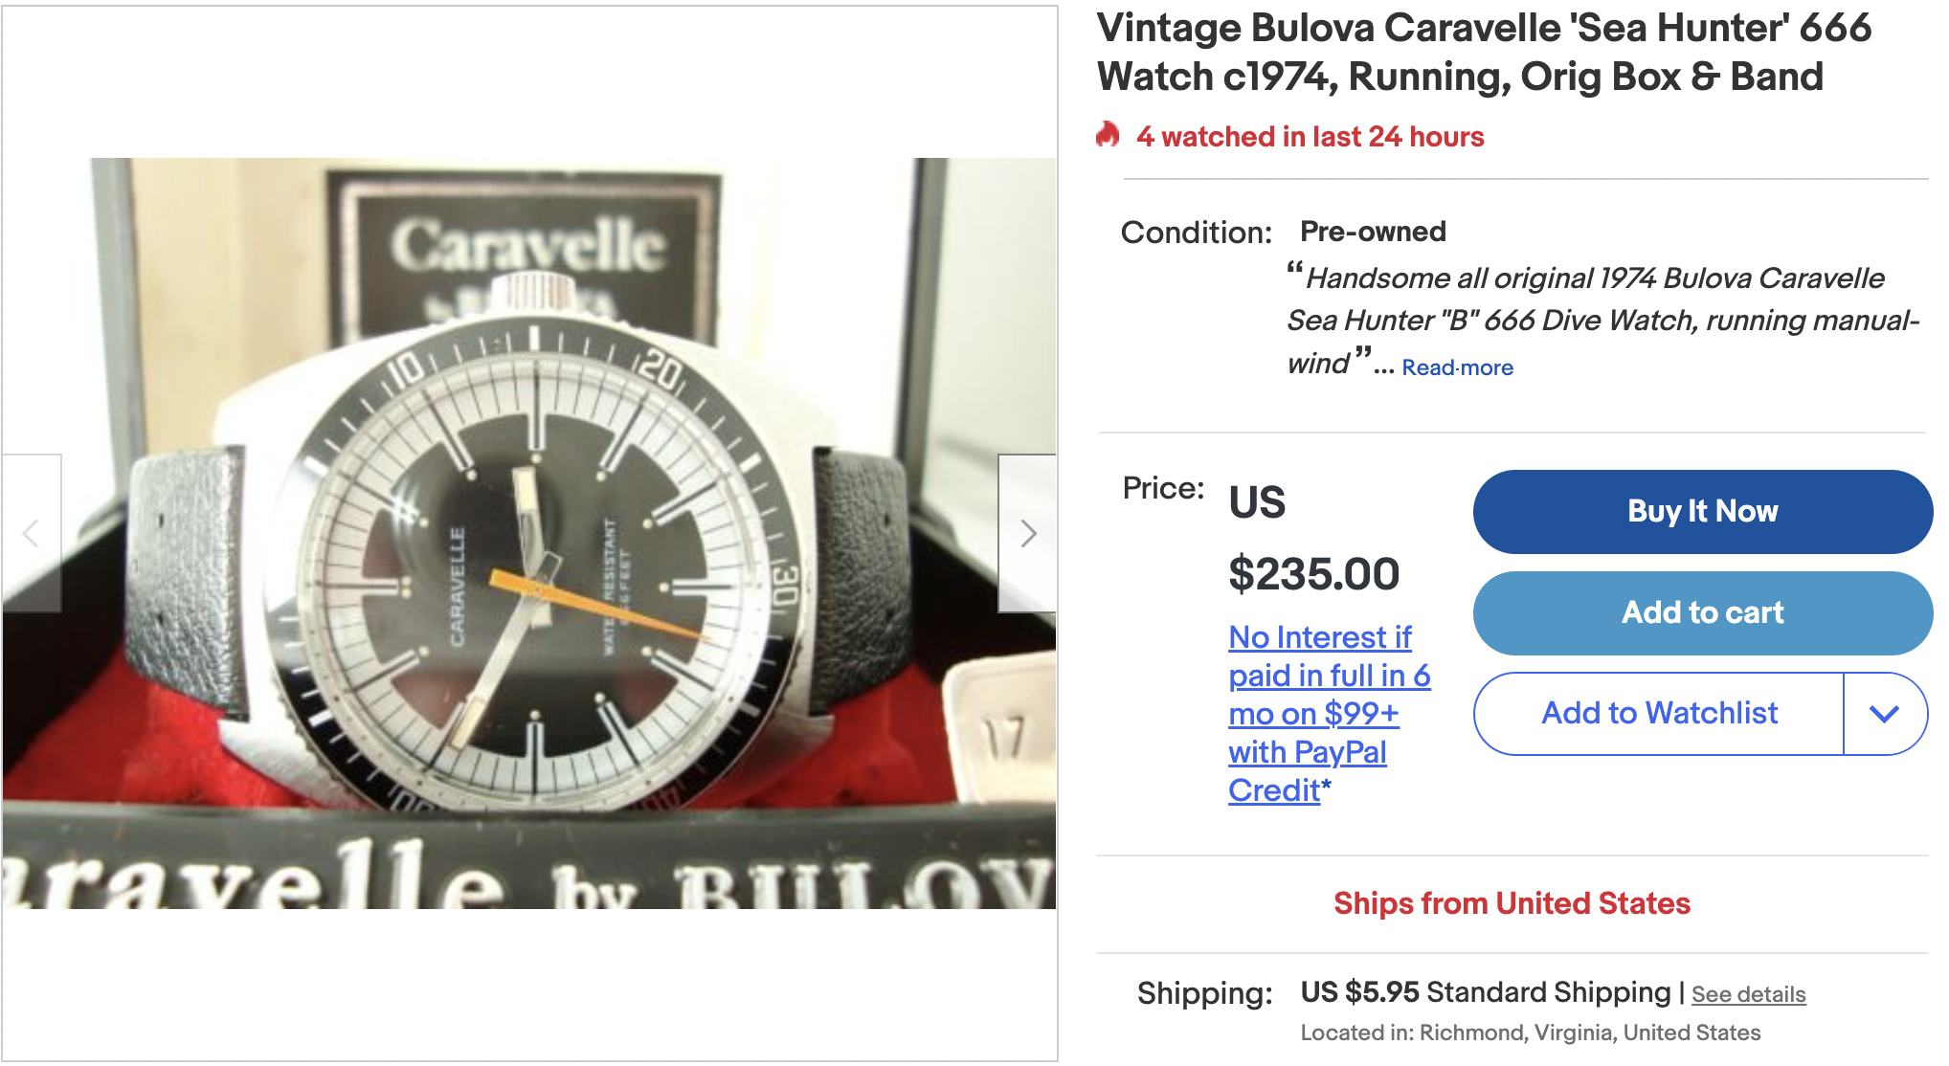Click the Vintage Bulova Caravelle listing title
The height and width of the screenshot is (1066, 1949).
pos(1484,53)
